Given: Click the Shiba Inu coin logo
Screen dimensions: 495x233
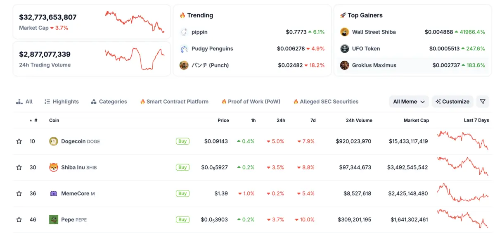Looking at the screenshot, I should [54, 167].
